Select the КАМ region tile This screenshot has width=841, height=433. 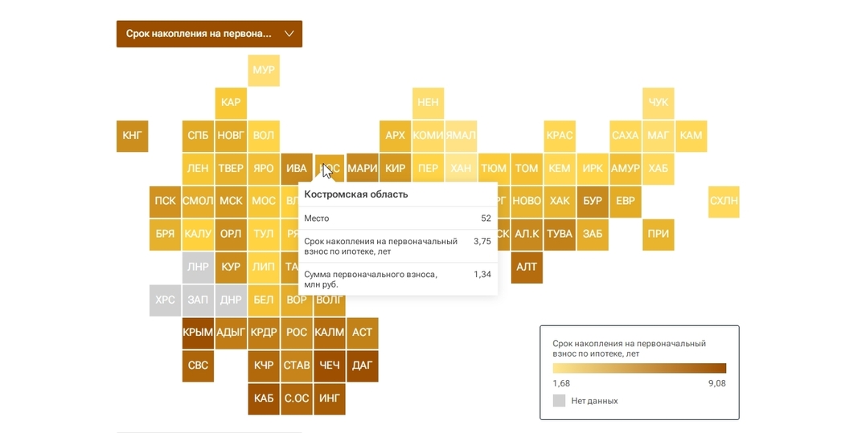coord(691,136)
